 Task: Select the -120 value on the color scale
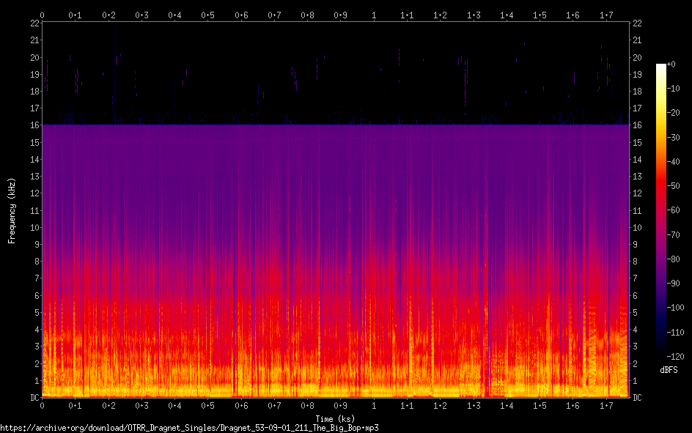677,356
